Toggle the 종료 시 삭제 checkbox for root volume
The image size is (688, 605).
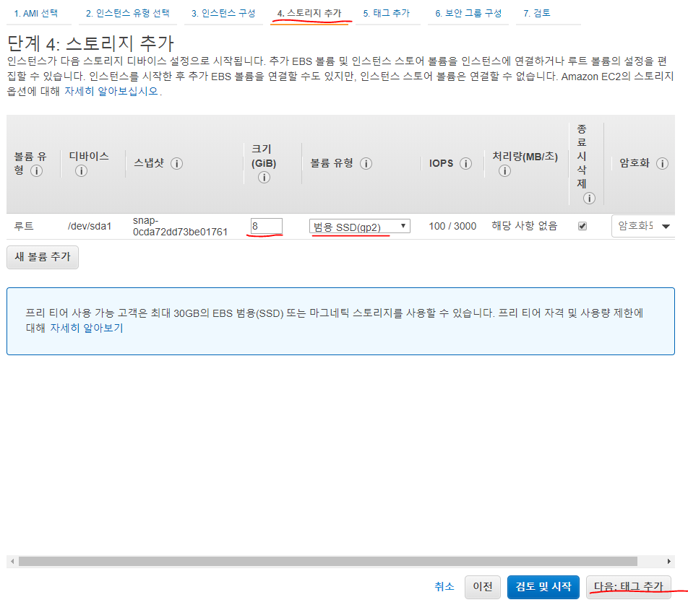point(582,226)
